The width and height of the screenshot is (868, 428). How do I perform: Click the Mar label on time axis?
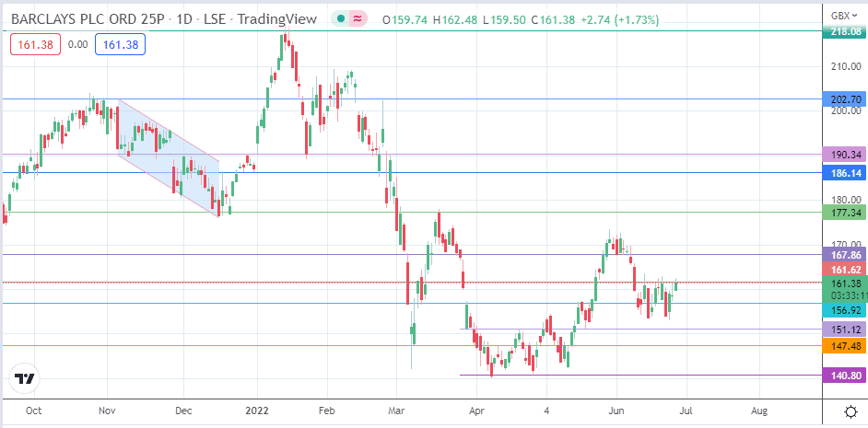pos(396,411)
